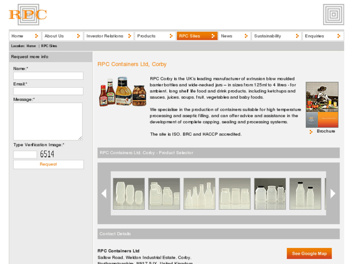This screenshot has width=353, height=264.
Task: Click the arrow icon in RPC Sites tab
Action: [x=213, y=36]
